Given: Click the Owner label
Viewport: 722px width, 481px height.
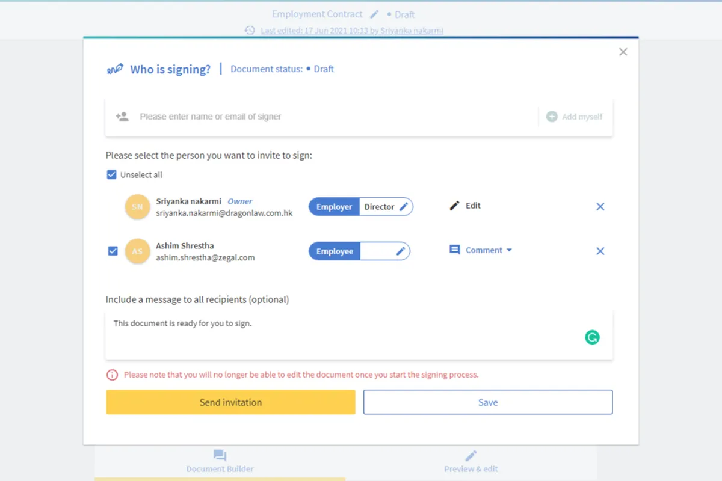Looking at the screenshot, I should pos(240,201).
